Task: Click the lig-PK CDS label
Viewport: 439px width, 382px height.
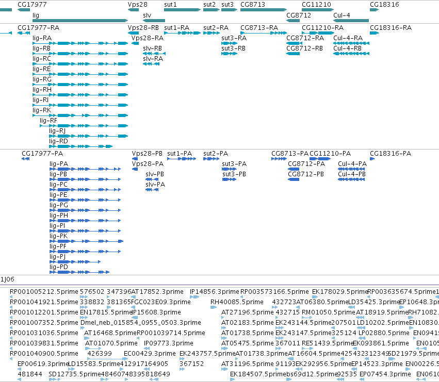Action: 58,236
